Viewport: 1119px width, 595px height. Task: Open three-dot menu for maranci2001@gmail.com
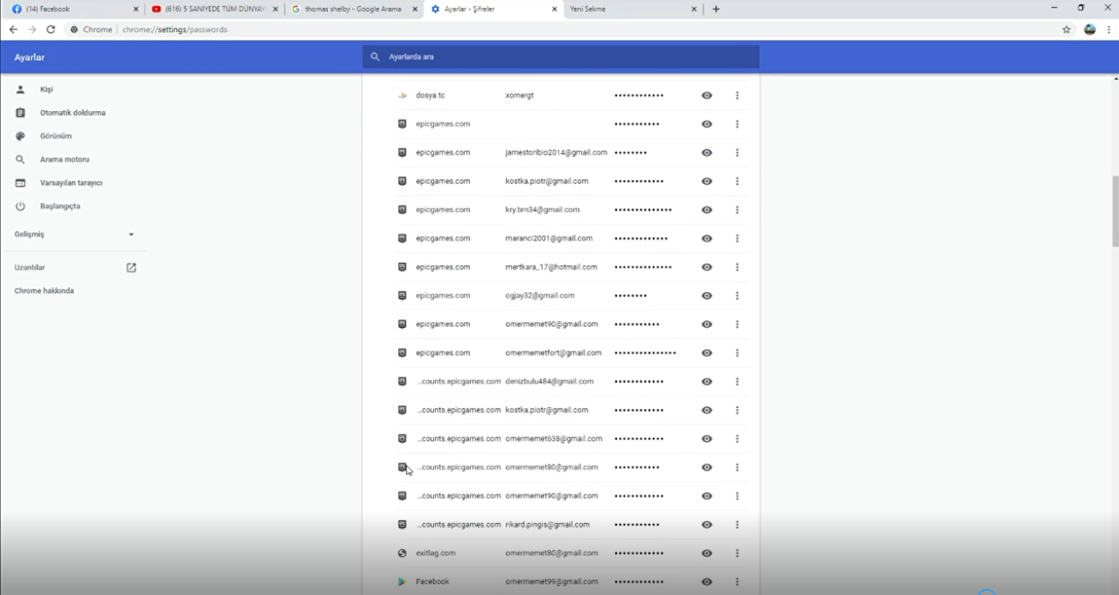[737, 238]
